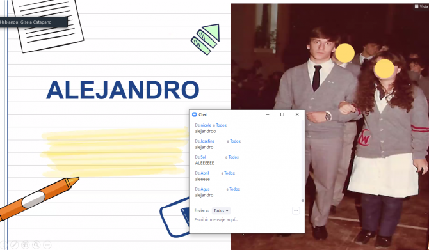The height and width of the screenshot is (250, 429).
Task: Click the magnifier zoom icon in slideshow controls
Action: (36, 245)
